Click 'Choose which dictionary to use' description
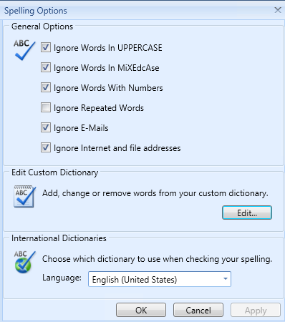 pyautogui.click(x=157, y=259)
